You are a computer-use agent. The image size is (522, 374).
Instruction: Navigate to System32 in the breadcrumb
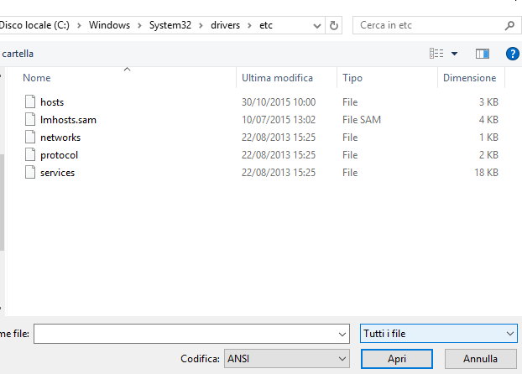[170, 25]
